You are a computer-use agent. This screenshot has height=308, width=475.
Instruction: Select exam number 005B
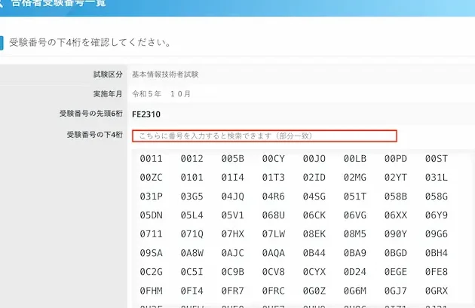click(x=233, y=159)
